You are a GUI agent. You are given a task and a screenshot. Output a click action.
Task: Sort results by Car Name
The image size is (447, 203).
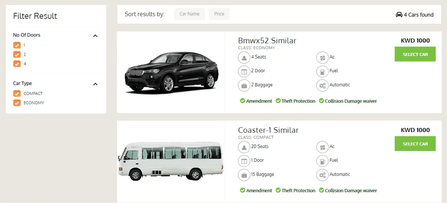[x=190, y=14]
